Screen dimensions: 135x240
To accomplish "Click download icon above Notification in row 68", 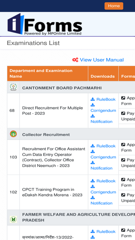I will click(93, 116).
